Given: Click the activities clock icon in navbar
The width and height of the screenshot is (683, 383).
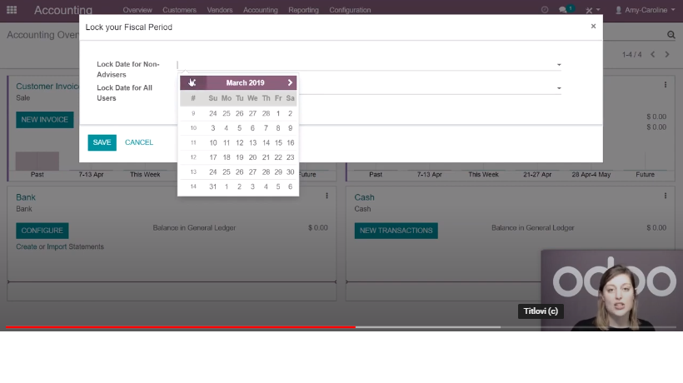Looking at the screenshot, I should (545, 10).
